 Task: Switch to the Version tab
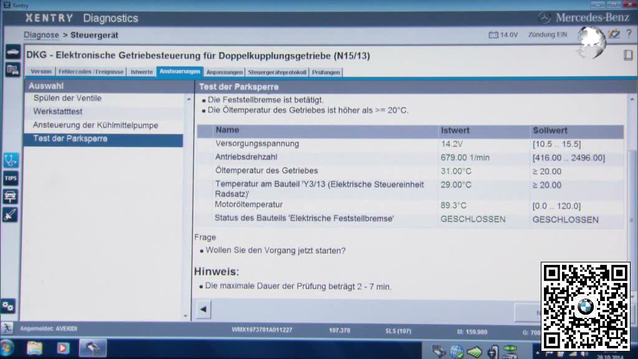41,72
